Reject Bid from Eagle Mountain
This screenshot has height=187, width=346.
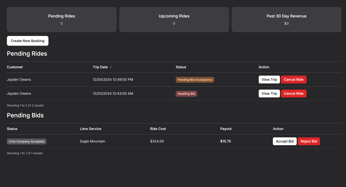click(x=309, y=141)
